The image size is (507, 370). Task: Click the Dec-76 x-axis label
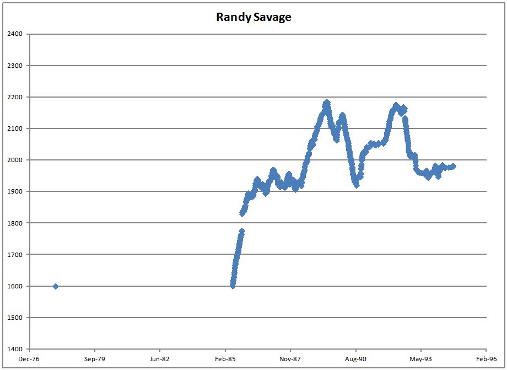[29, 358]
